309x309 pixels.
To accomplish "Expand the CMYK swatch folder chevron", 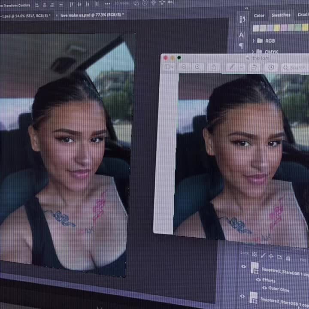I will 253,51.
